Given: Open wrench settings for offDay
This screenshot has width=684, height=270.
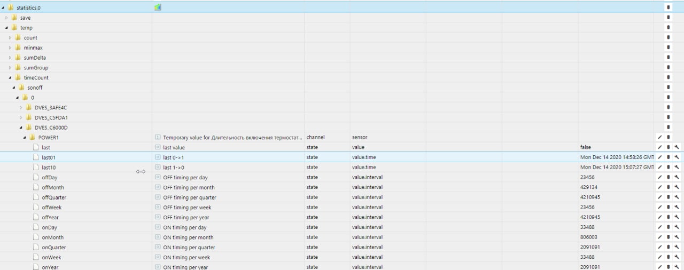Looking at the screenshot, I should [x=677, y=177].
